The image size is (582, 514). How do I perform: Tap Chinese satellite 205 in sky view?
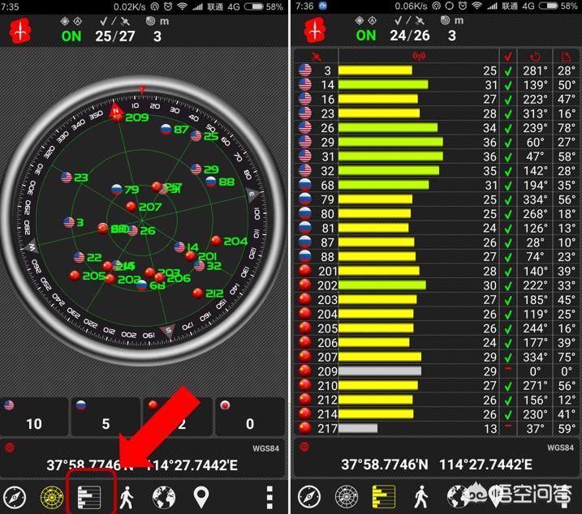click(75, 276)
